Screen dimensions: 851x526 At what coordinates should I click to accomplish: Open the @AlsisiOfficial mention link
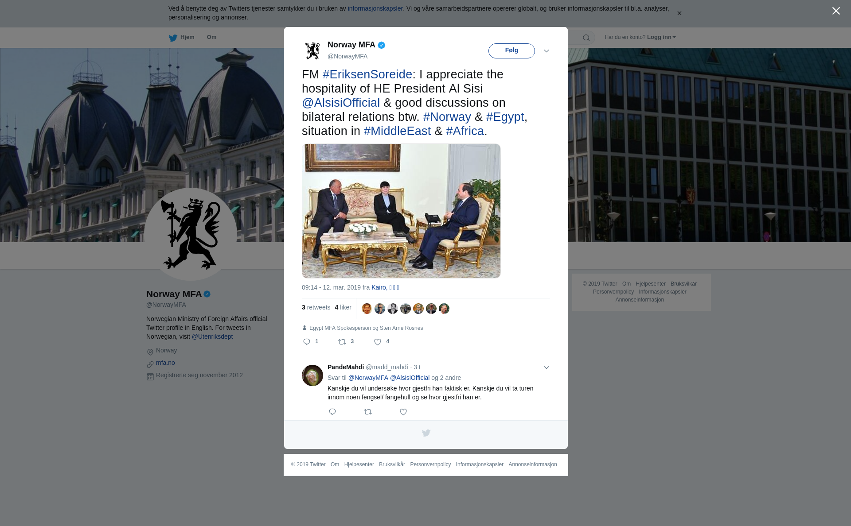pyautogui.click(x=341, y=103)
